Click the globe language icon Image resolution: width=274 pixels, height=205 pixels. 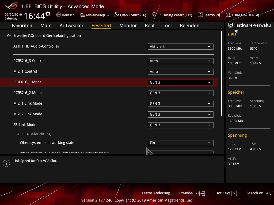point(59,15)
